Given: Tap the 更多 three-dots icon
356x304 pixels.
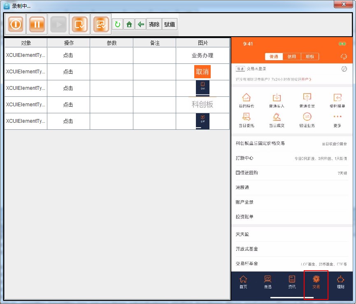Looking at the screenshot, I should point(337,119).
